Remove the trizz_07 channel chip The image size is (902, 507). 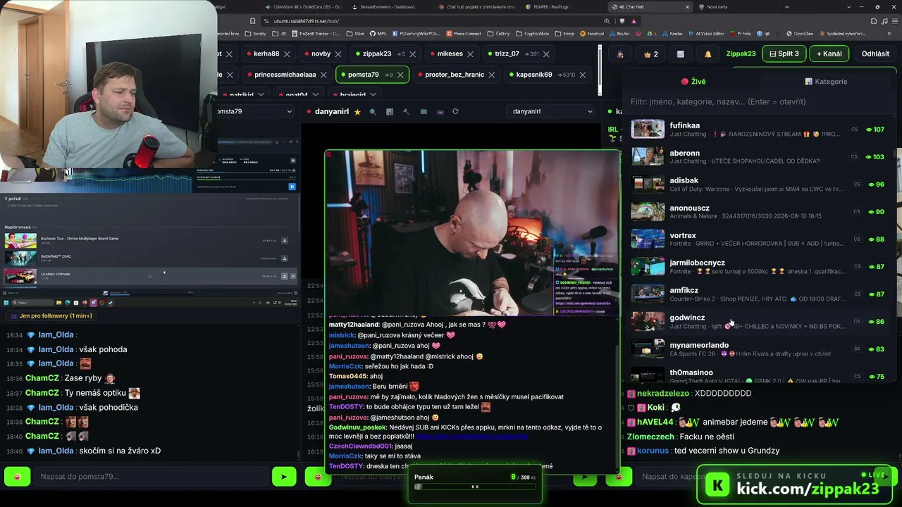coord(546,54)
